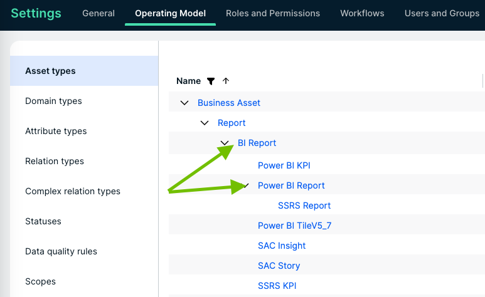Open Complex relation types section

point(73,191)
